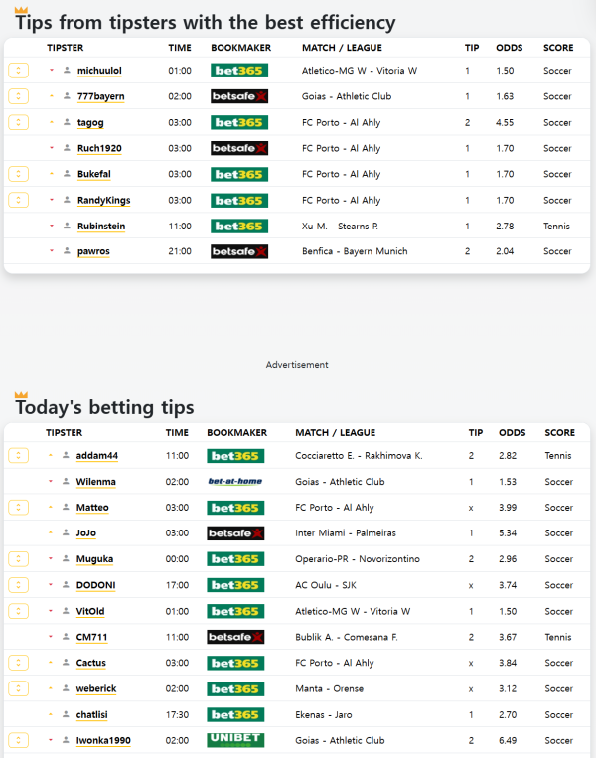The image size is (596, 758).
Task: Click the red down arrow beside CM711
Action: coord(51,637)
